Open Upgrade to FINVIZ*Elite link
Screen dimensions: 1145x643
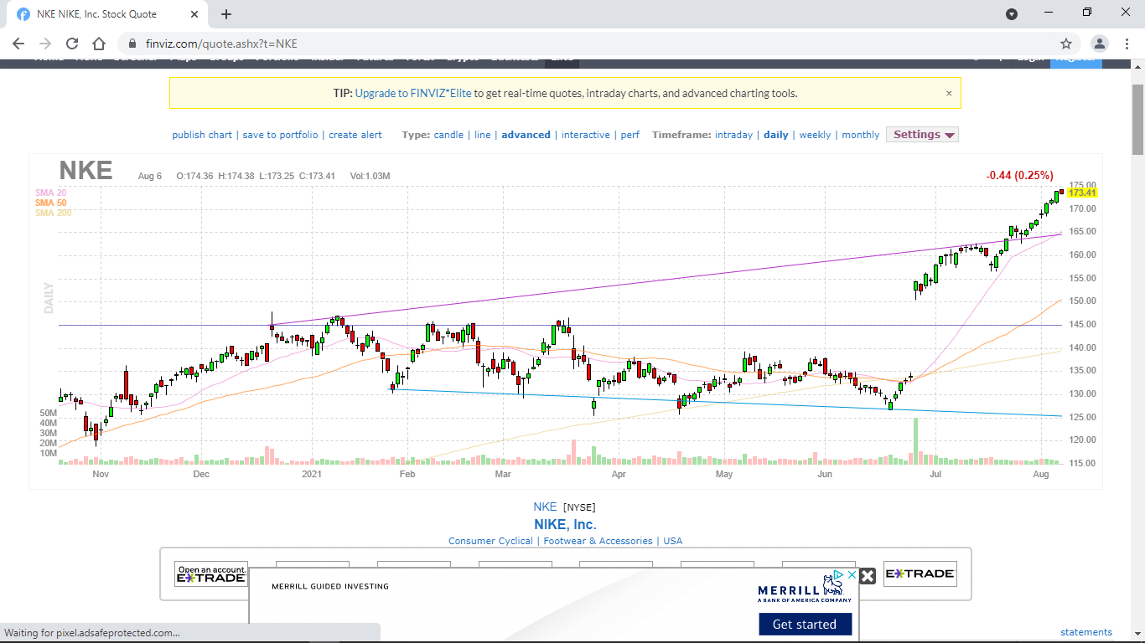(x=413, y=93)
